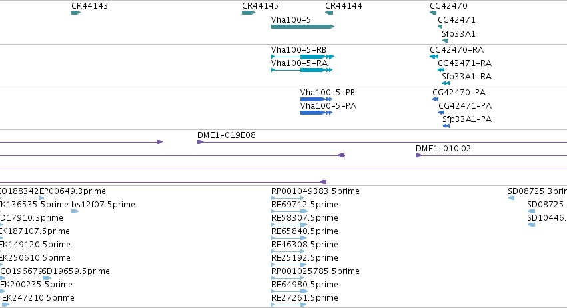
Task: Click the Vha100-5-PB protein bar
Action: 316,99
